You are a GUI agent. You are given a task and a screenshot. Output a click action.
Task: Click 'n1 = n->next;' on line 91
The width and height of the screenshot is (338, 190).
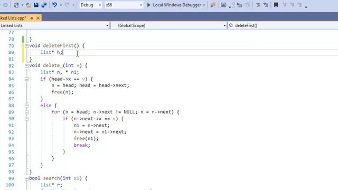[91, 125]
